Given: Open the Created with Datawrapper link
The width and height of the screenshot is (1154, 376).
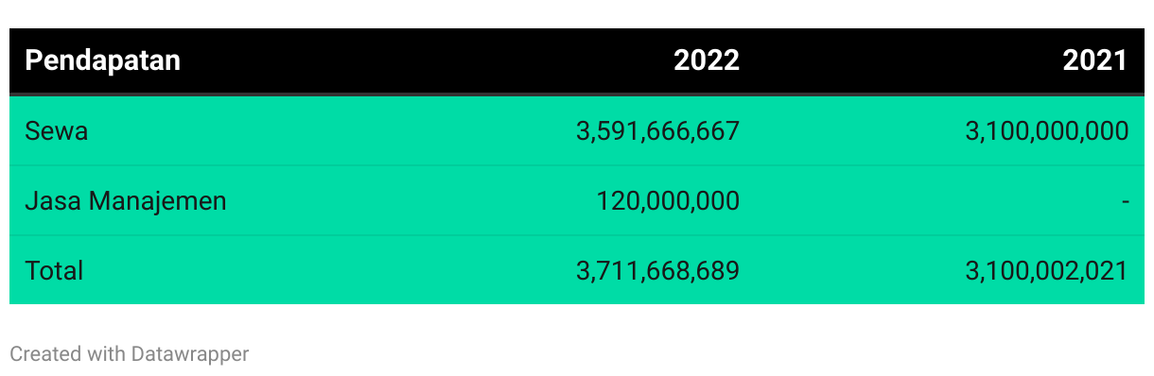Looking at the screenshot, I should pyautogui.click(x=130, y=354).
